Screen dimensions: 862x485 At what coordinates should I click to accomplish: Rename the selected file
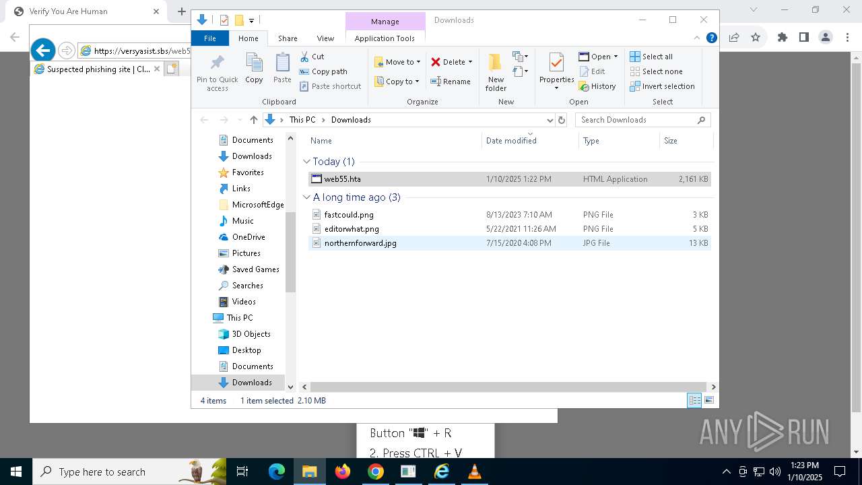pyautogui.click(x=451, y=82)
